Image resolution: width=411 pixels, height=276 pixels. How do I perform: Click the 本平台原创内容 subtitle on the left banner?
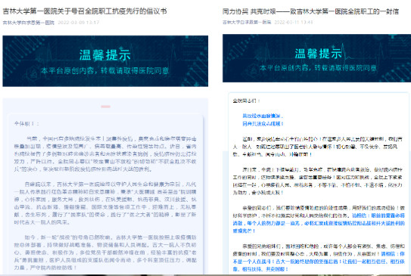pos(104,71)
